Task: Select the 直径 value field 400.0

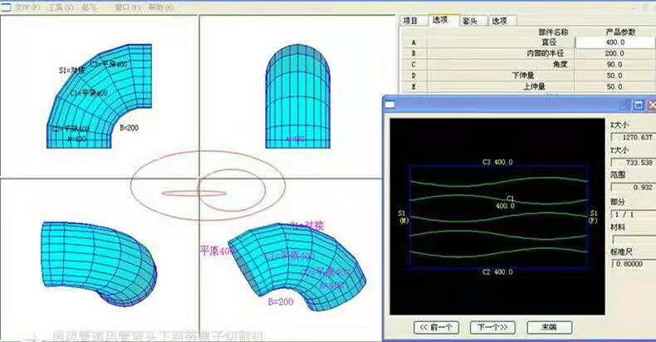Action: tap(614, 42)
